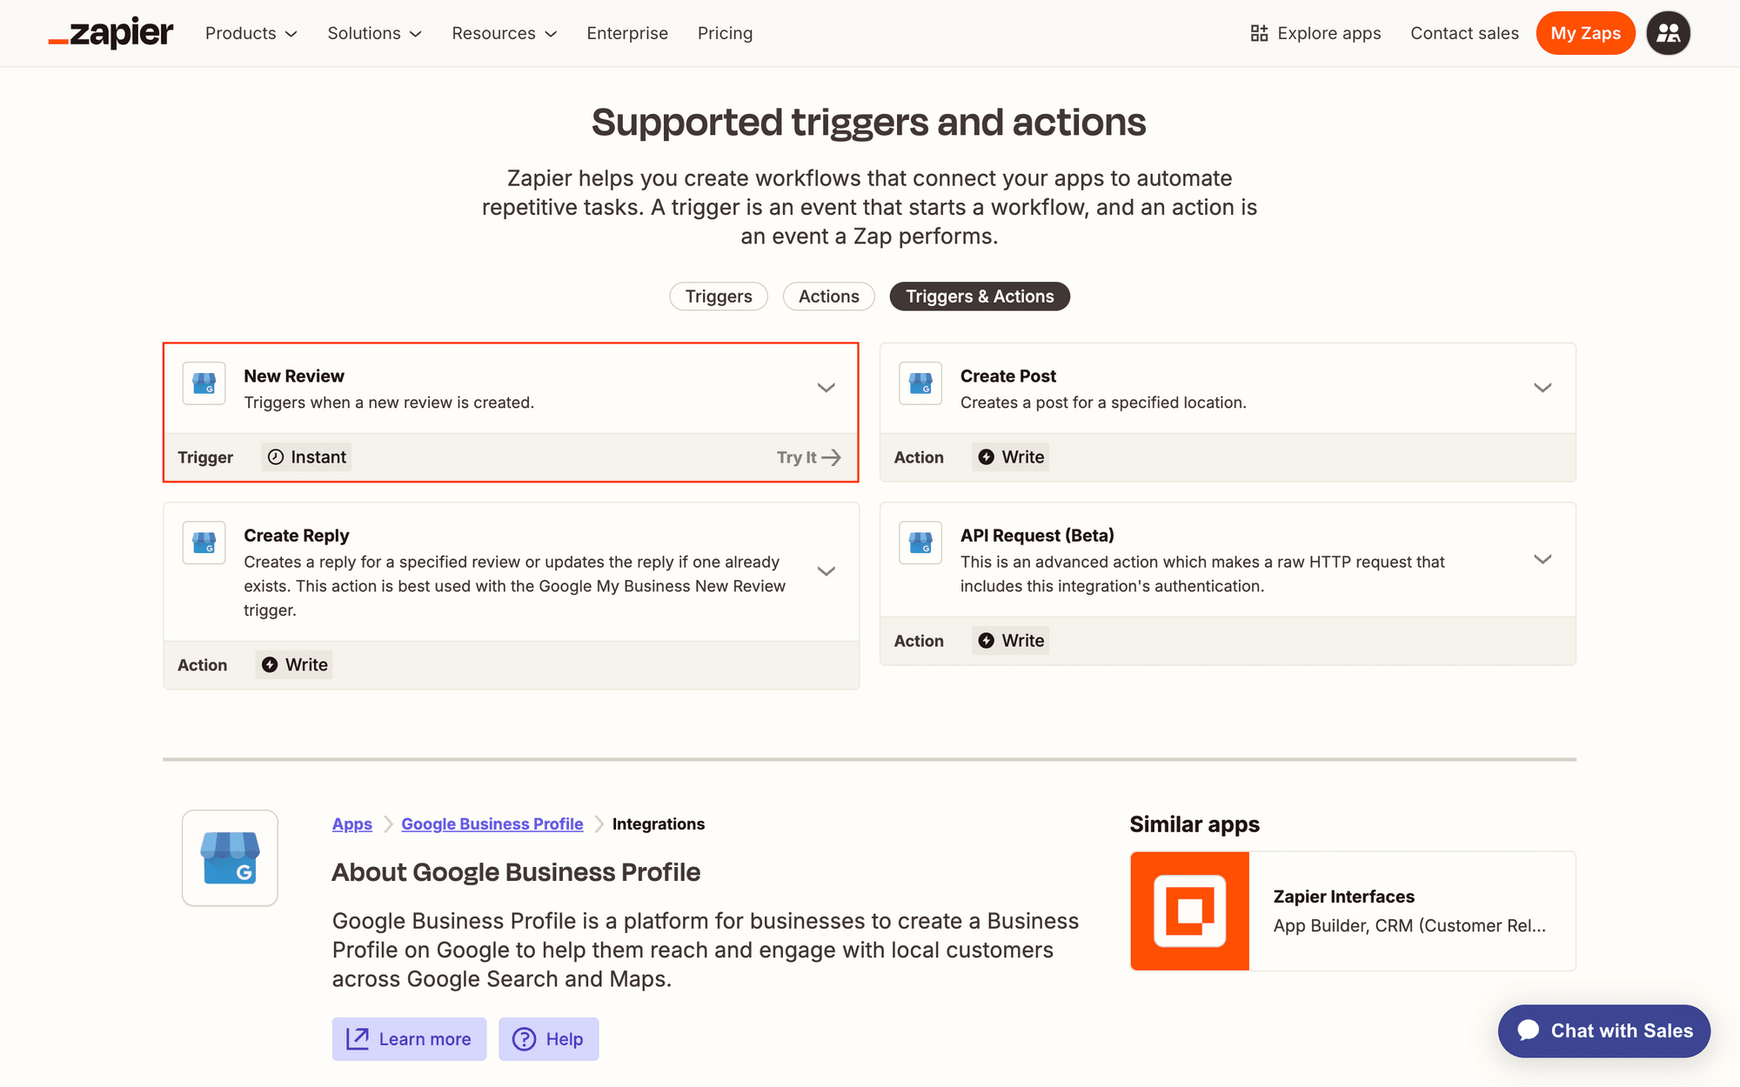
Task: Click the New Review title
Action: pos(294,376)
